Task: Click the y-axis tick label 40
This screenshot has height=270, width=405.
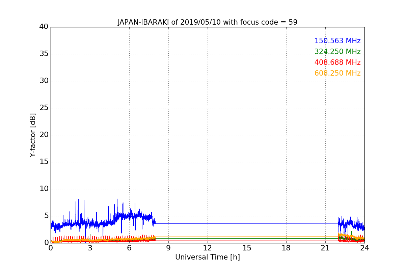Action: point(44,27)
